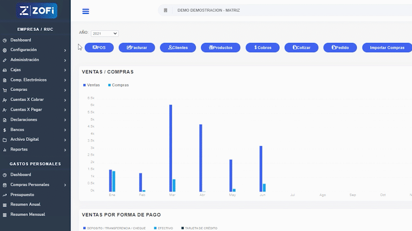This screenshot has height=231, width=412.
Task: Click the Compras shopping cart icon
Action: [x=5, y=90]
